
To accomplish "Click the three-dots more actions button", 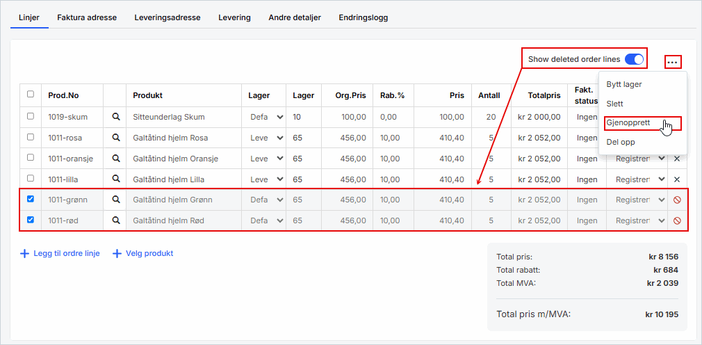I will click(672, 62).
